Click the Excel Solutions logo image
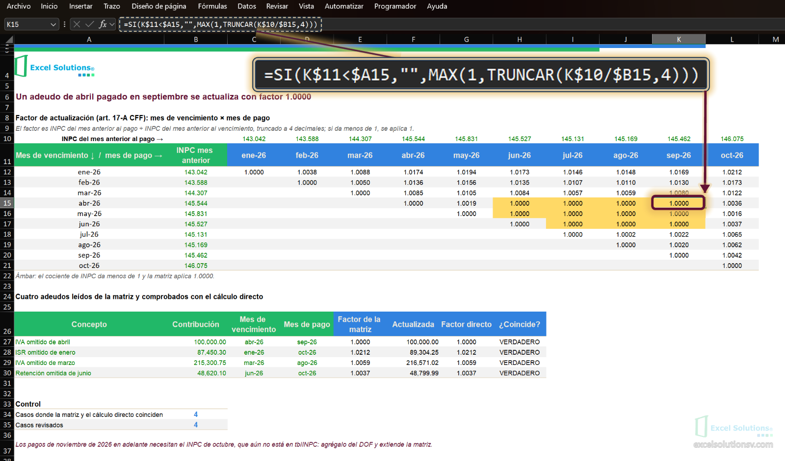 coord(54,67)
